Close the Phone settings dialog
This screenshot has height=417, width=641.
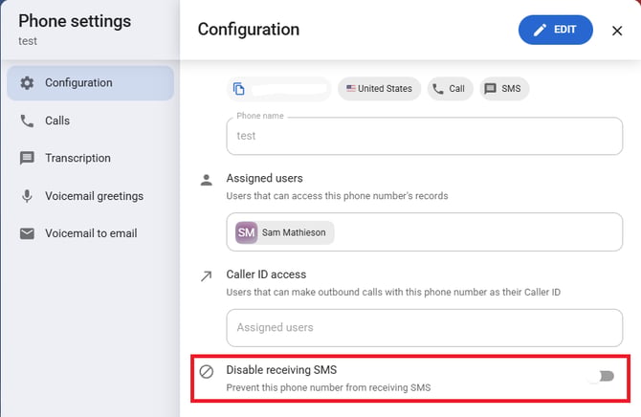pos(617,31)
